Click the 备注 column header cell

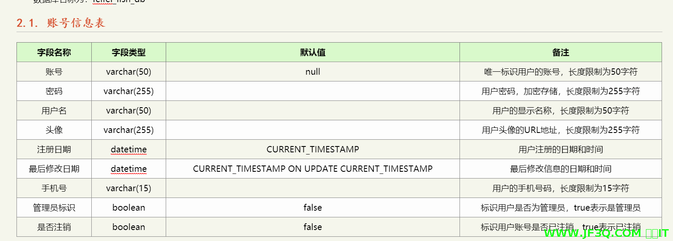pyautogui.click(x=561, y=52)
